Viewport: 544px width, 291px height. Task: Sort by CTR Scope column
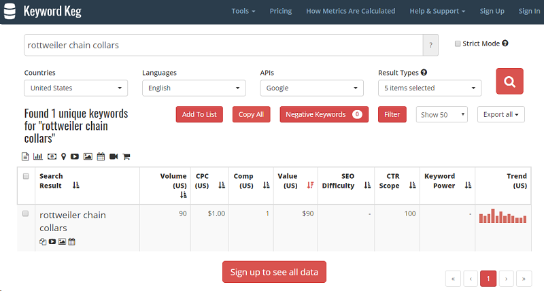tap(412, 185)
